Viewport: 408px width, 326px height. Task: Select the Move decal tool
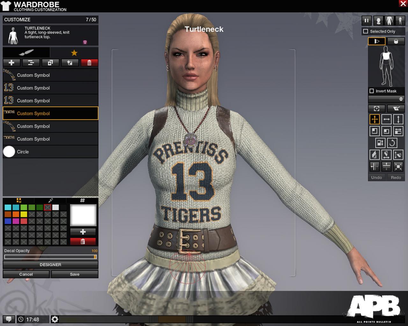click(x=375, y=120)
